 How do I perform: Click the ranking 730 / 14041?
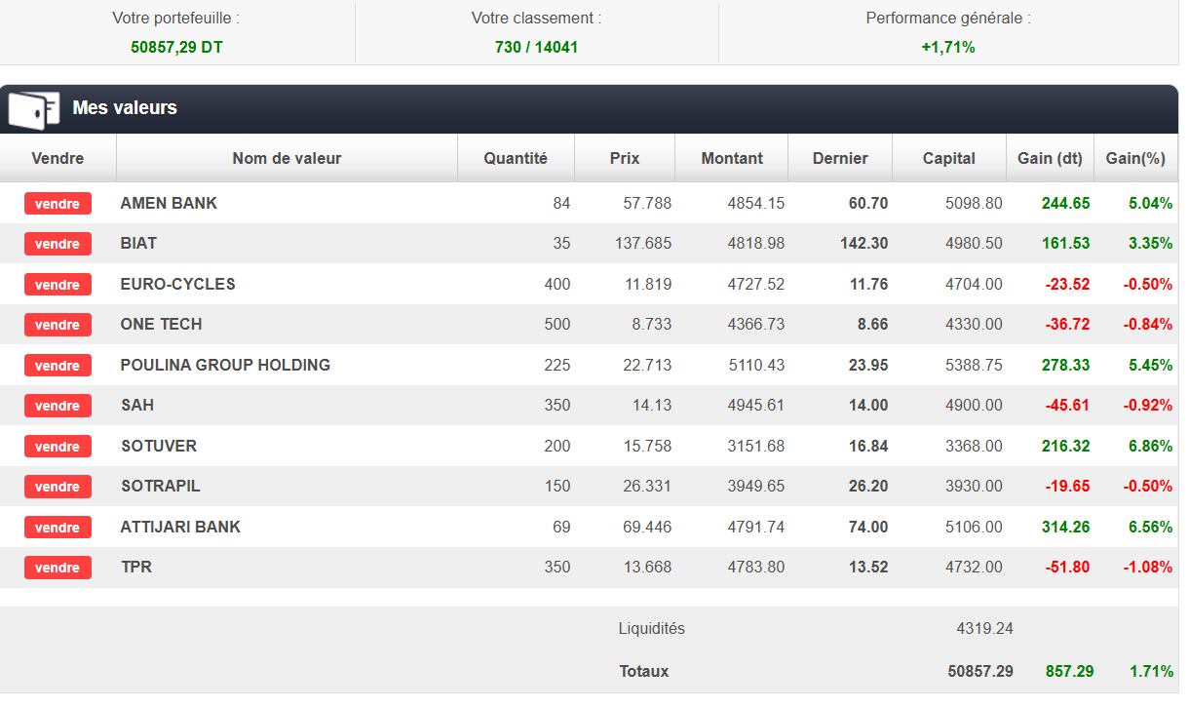[x=536, y=47]
